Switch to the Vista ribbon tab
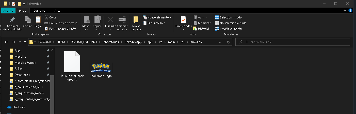This screenshot has width=356, height=114. pos(57,11)
